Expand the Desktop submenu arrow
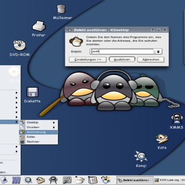The height and width of the screenshot is (185, 185). click(x=54, y=123)
